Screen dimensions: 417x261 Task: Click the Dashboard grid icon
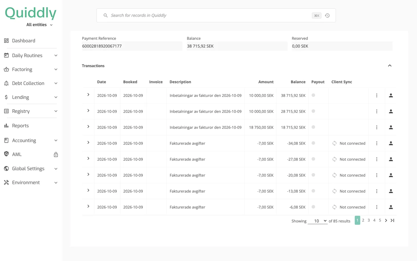click(6, 41)
